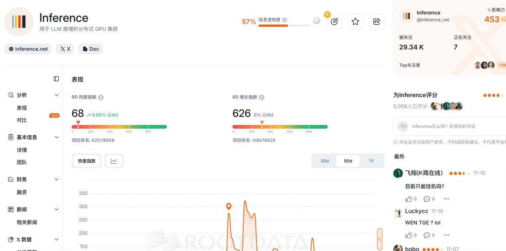Click the RD 热度指数 info icon

coord(101,97)
